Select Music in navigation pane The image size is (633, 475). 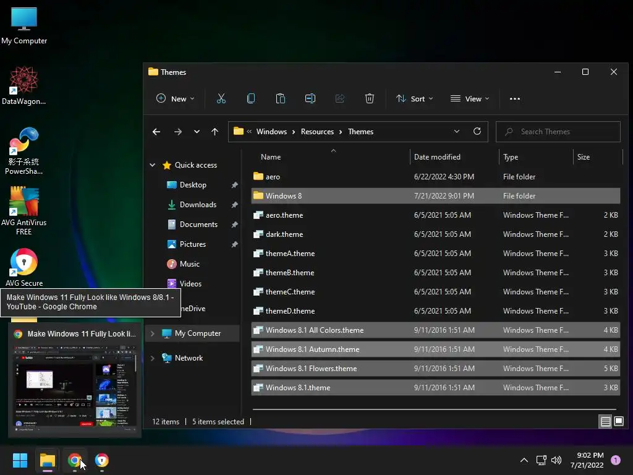189,263
